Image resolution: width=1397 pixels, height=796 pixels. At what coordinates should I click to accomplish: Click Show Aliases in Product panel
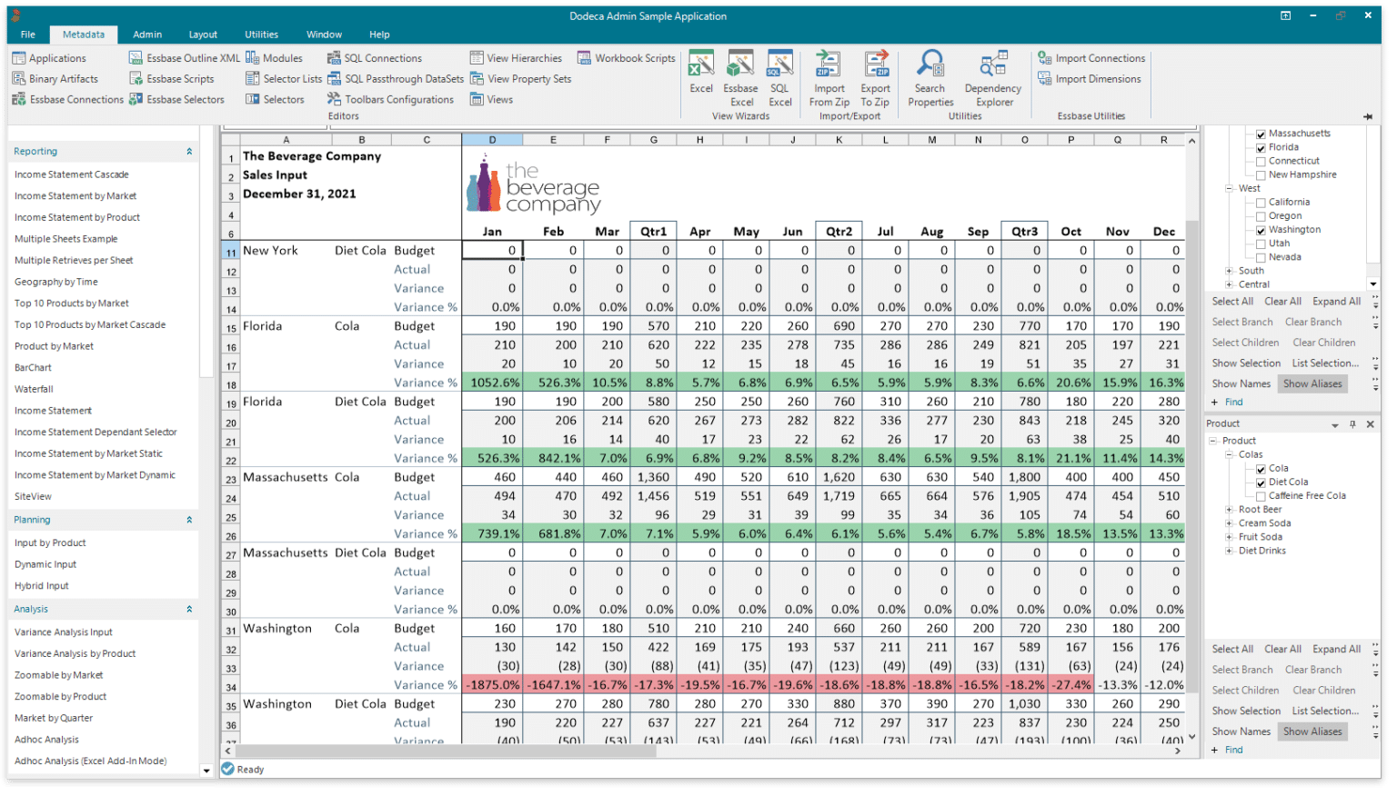coord(1312,731)
